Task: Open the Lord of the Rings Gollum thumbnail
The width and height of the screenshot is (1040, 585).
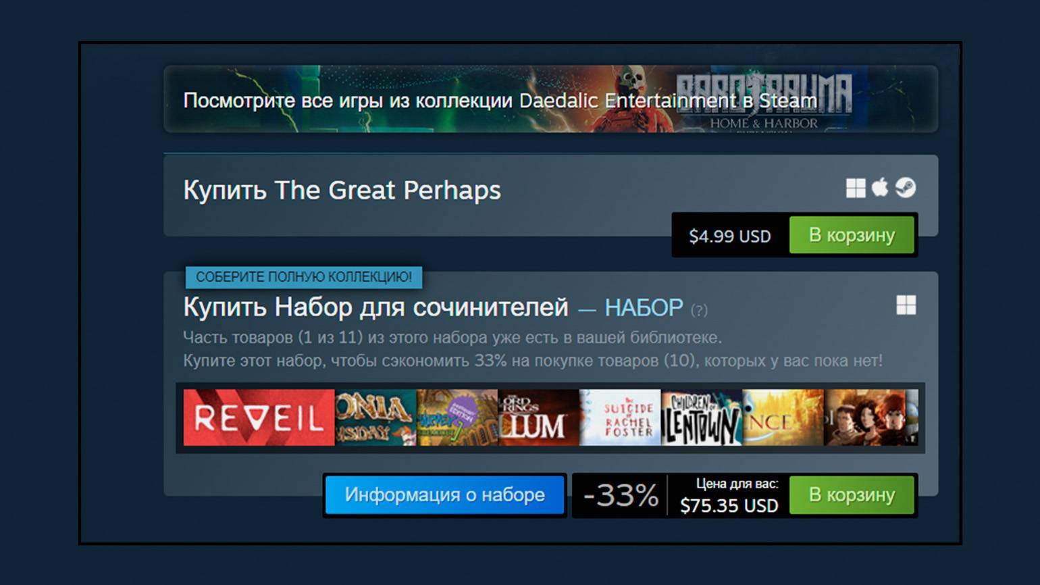Action: point(539,417)
